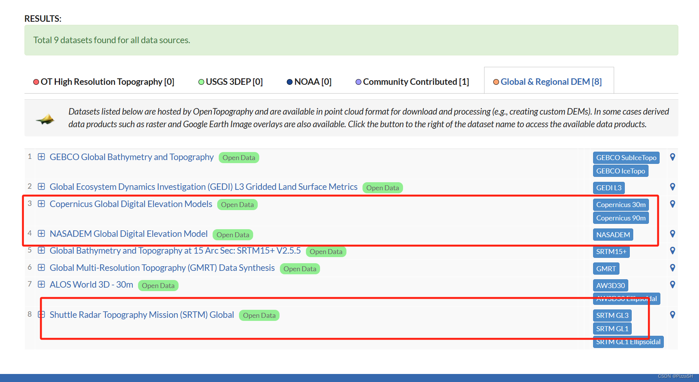The image size is (699, 382).
Task: Select the SRTM GL1 Ellipsoidal product
Action: pyautogui.click(x=628, y=342)
